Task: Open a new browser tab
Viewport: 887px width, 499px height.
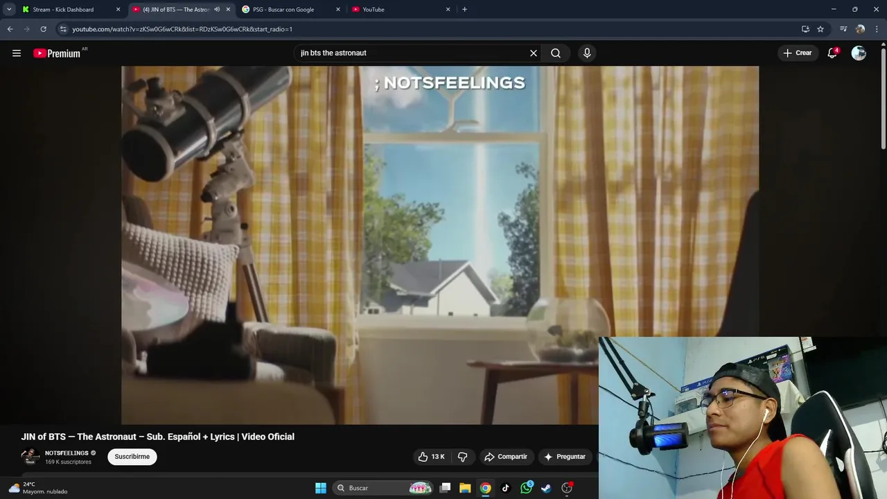Action: [x=464, y=10]
